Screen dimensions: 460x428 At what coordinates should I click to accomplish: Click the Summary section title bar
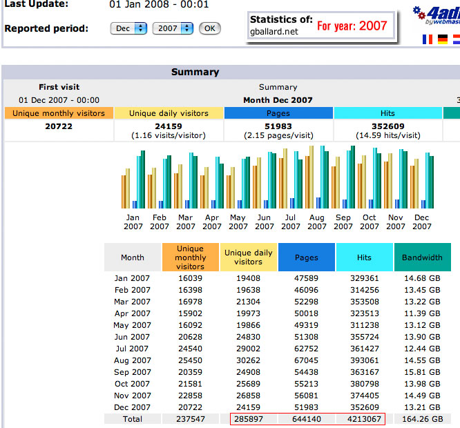[x=231, y=72]
